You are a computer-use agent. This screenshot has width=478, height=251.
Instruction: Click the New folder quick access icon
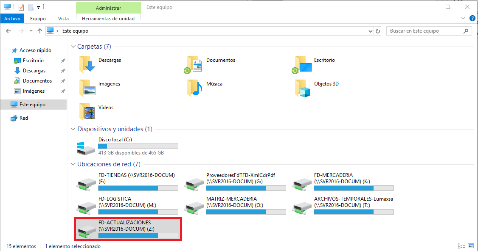tap(31, 7)
